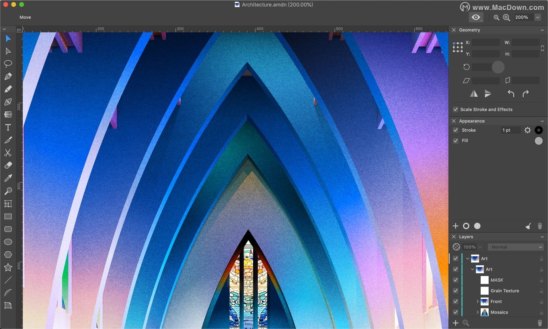Select the Path Selection tool

tap(8, 51)
